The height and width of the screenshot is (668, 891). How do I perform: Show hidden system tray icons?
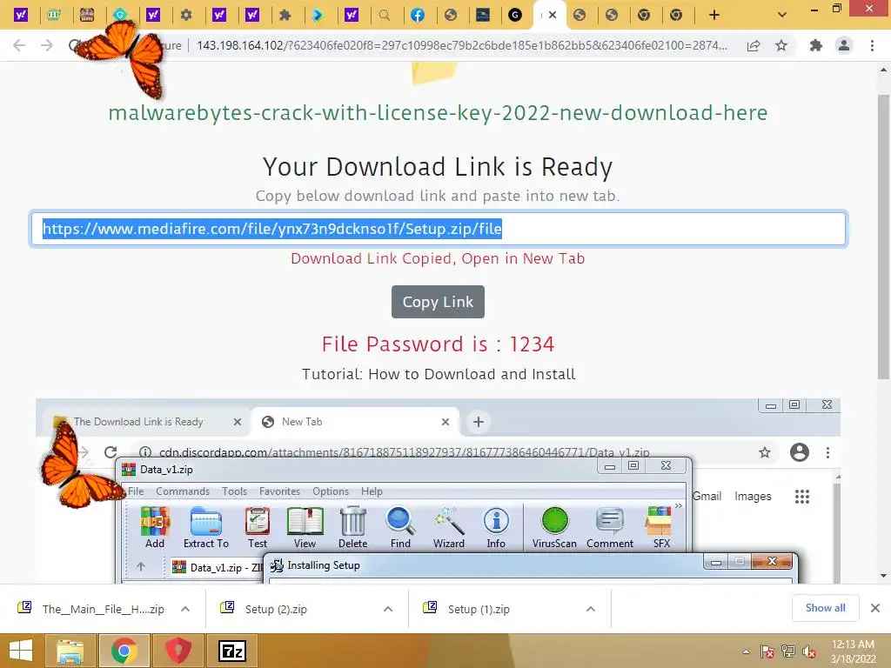coord(746,651)
